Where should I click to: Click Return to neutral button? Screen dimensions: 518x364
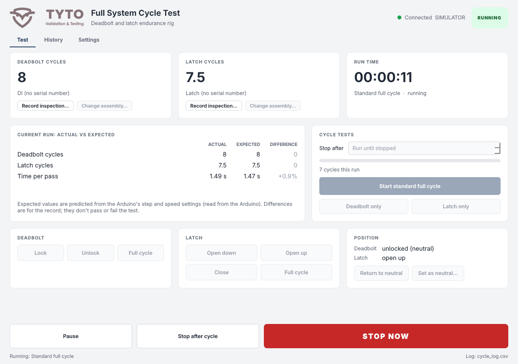381,273
